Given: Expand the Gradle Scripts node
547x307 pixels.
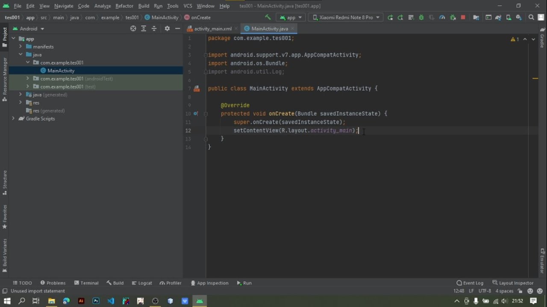Looking at the screenshot, I should tap(13, 119).
